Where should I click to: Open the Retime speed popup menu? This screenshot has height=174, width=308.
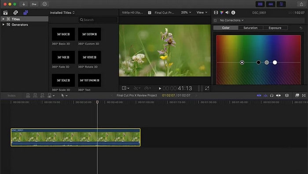pos(148,88)
